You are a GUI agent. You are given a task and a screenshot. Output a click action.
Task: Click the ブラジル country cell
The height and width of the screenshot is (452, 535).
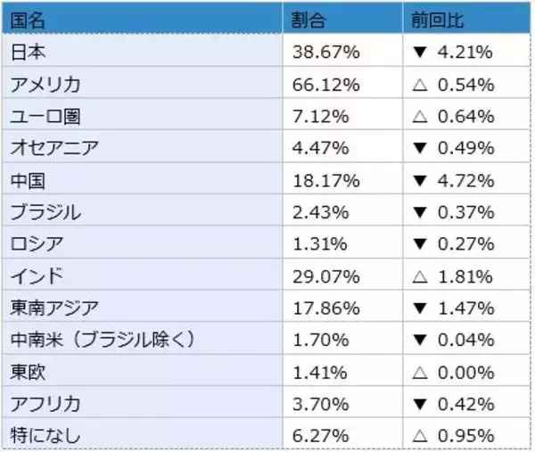[x=45, y=212]
